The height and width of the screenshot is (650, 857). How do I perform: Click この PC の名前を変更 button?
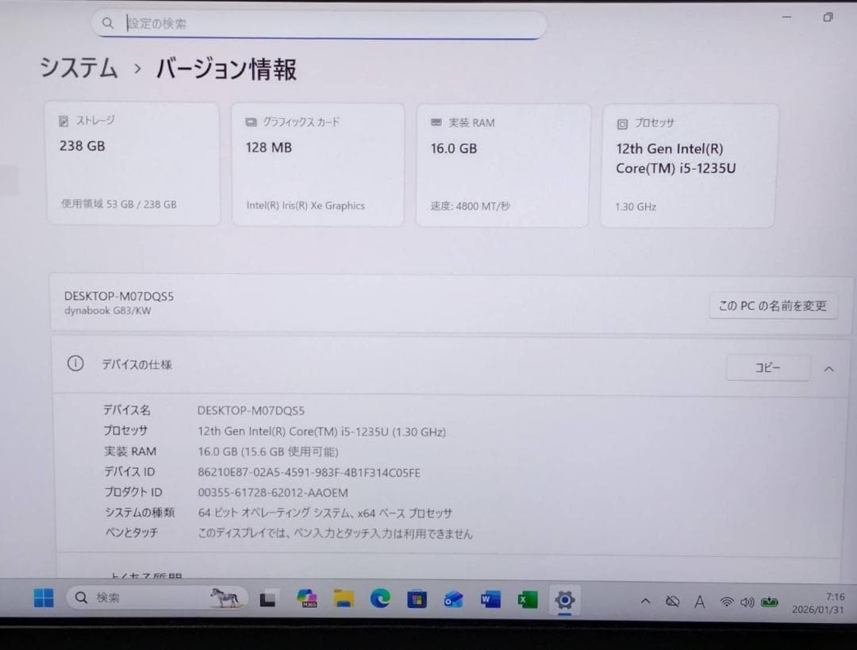point(773,306)
